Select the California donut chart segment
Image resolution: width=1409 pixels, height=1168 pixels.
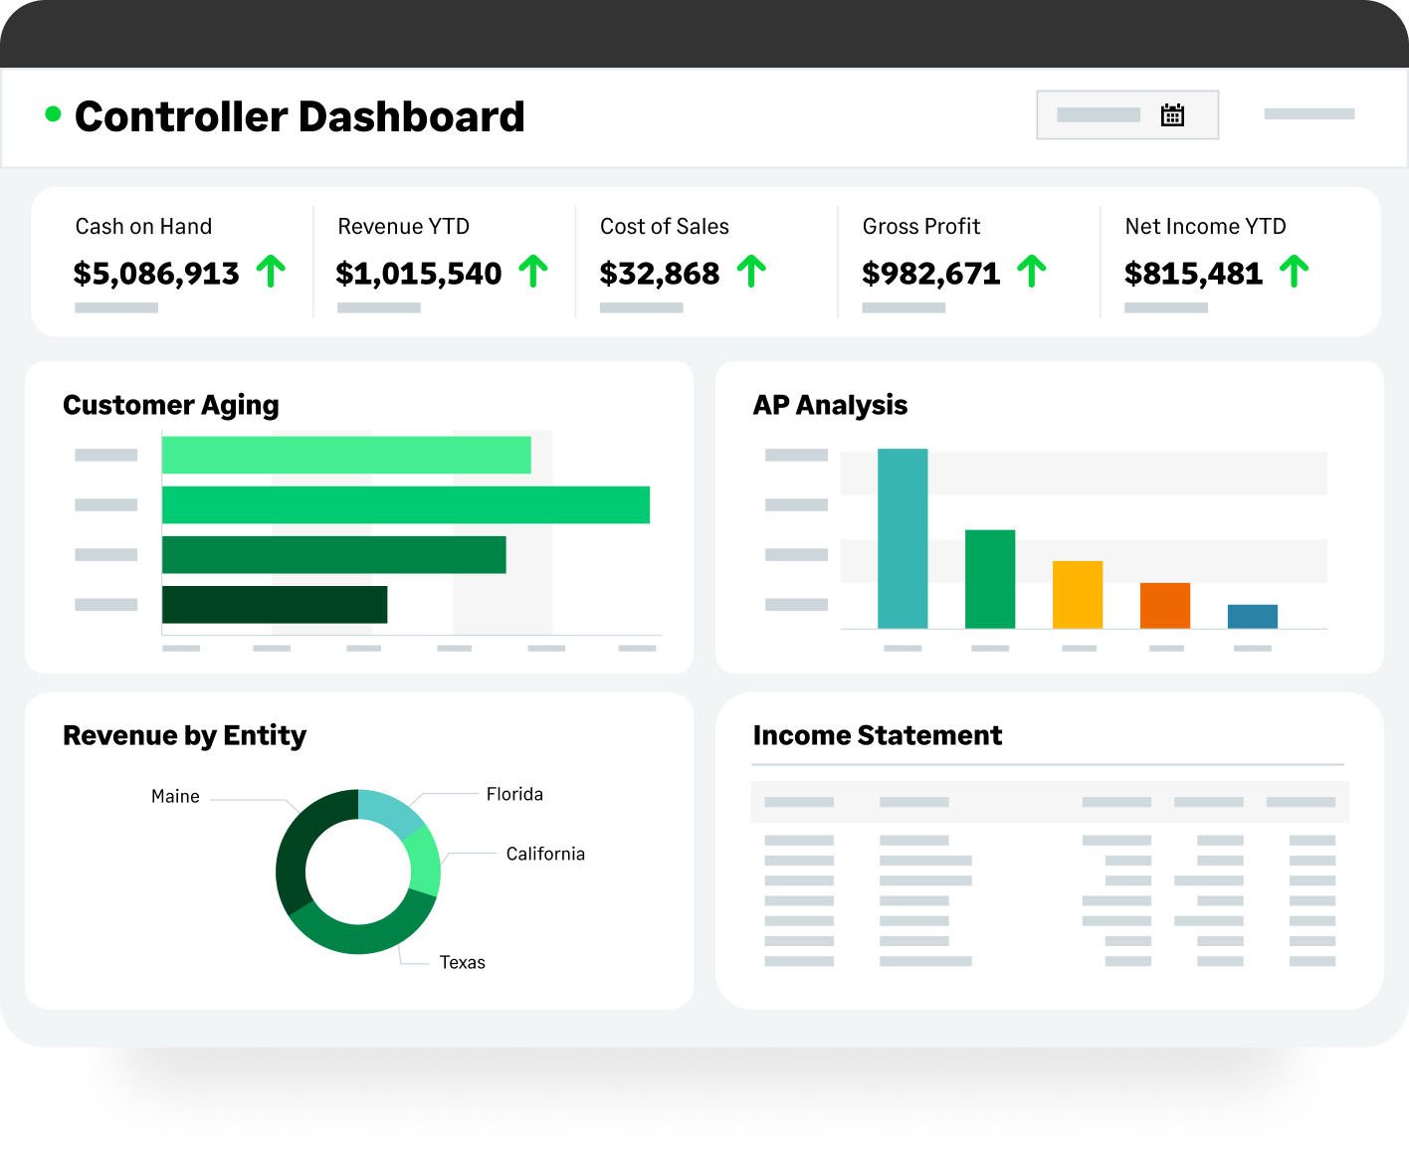point(424,860)
